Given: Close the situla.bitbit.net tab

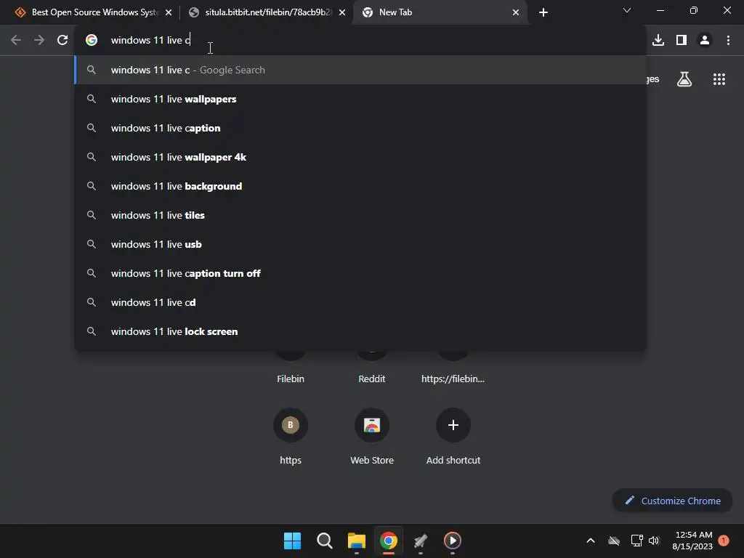Looking at the screenshot, I should tap(342, 12).
